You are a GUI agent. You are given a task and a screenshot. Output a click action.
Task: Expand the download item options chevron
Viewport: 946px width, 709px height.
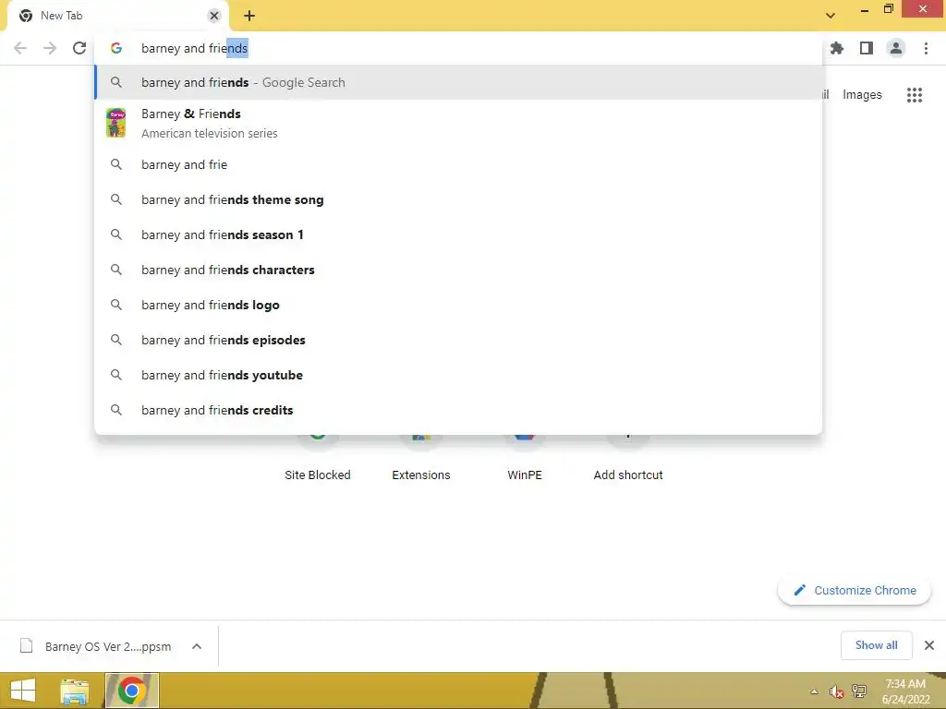pos(197,646)
